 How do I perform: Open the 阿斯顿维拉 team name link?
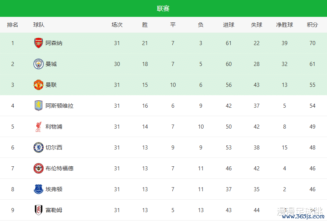(60, 106)
